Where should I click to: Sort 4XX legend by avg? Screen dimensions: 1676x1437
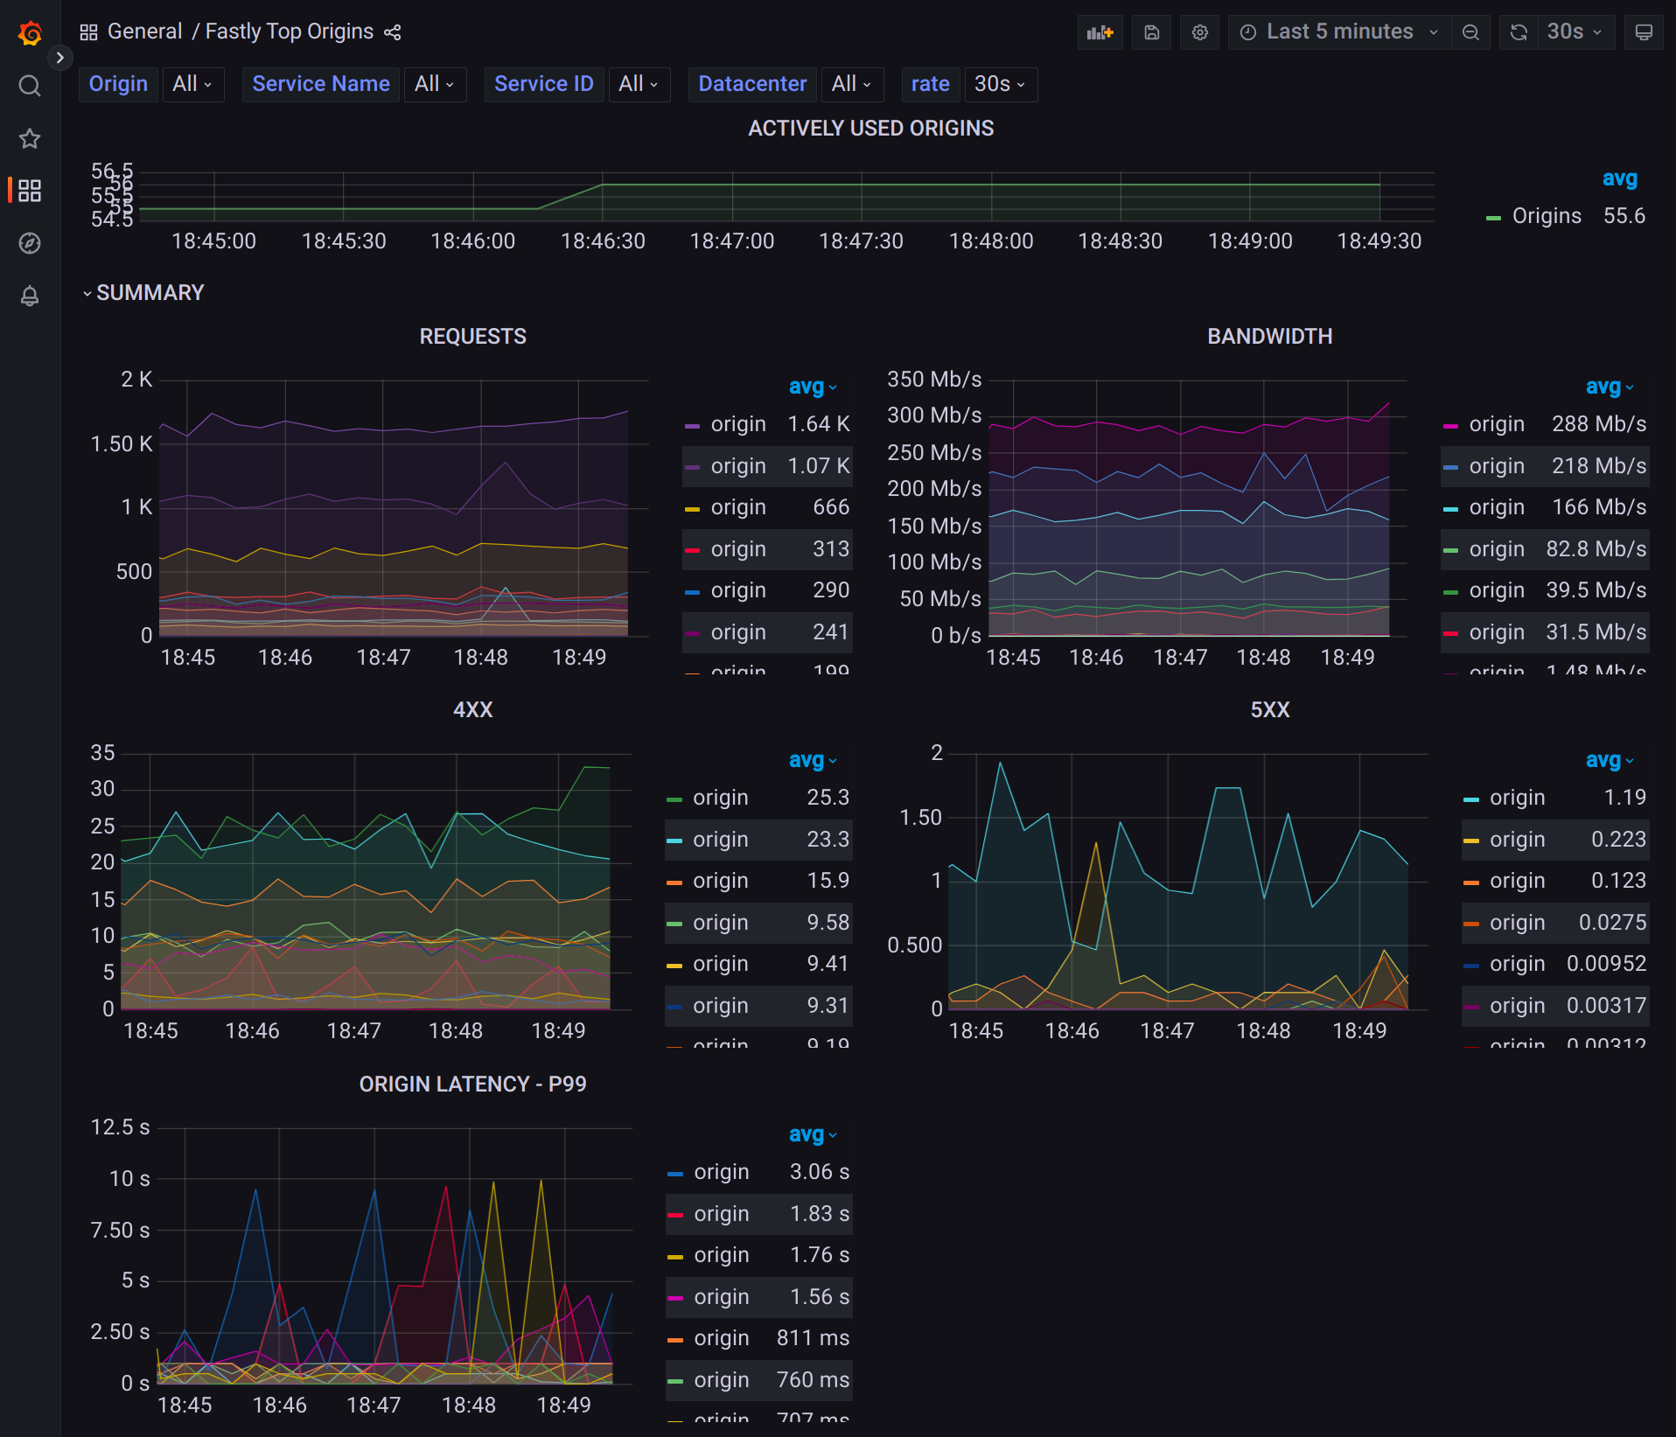tap(813, 760)
